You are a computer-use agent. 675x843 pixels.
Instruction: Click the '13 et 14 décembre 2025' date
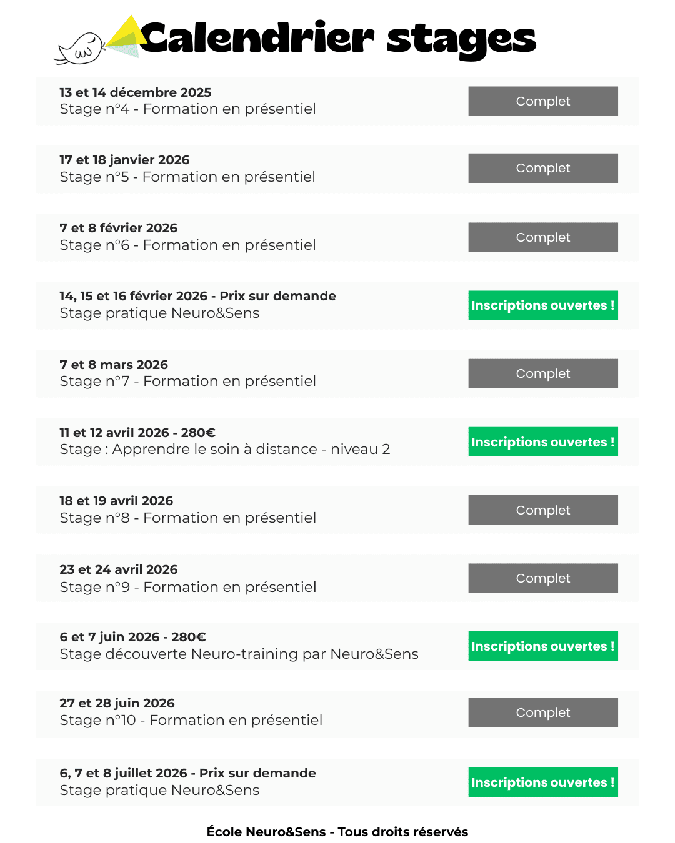point(136,92)
